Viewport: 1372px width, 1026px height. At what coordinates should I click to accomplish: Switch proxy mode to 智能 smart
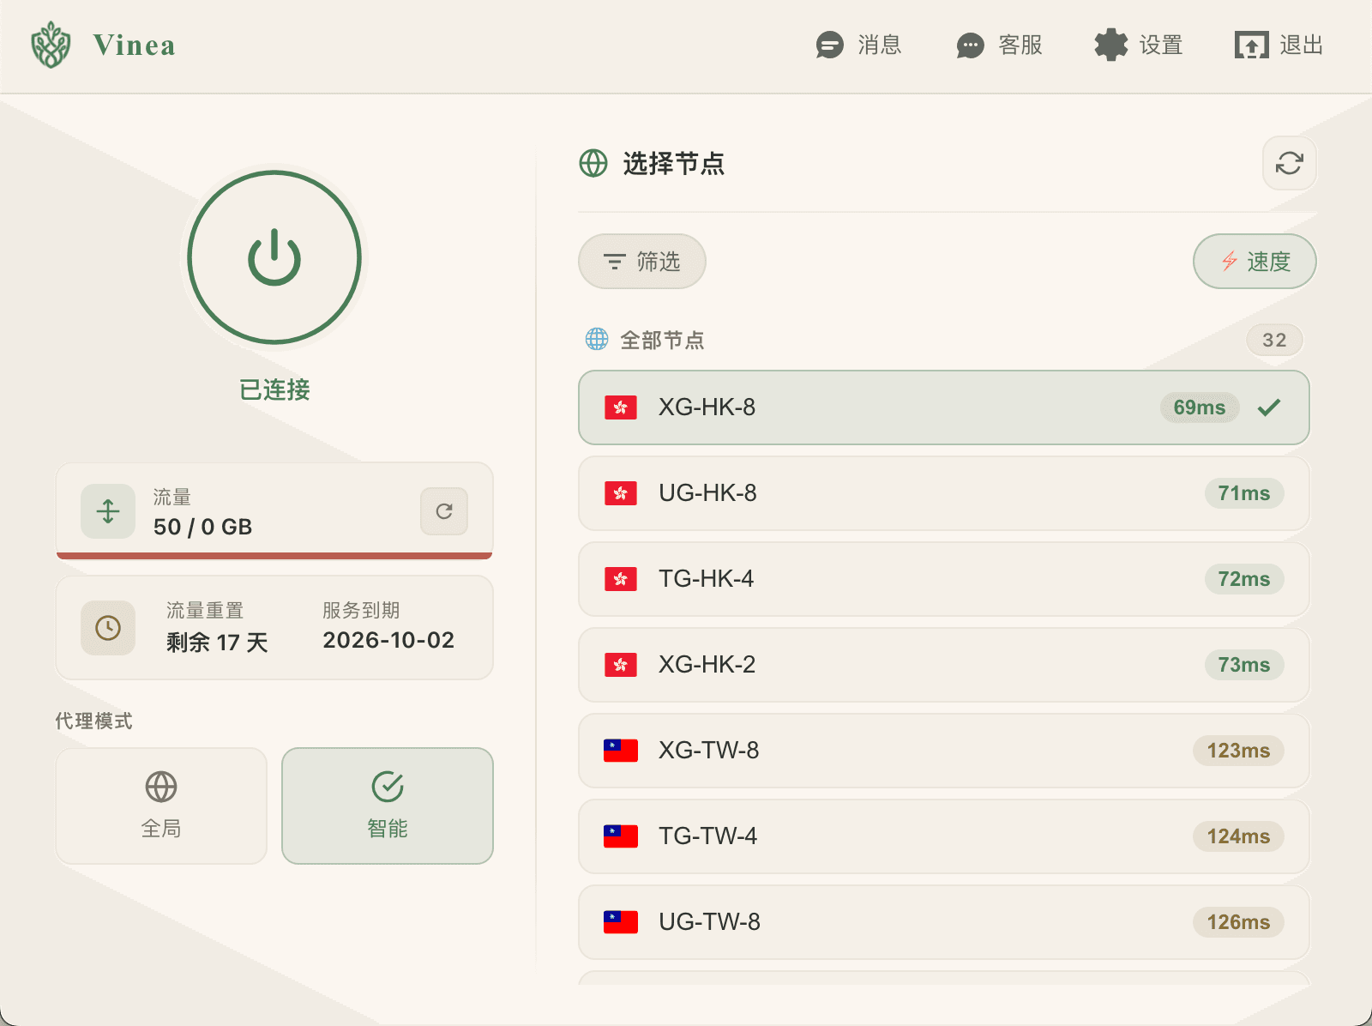(388, 806)
